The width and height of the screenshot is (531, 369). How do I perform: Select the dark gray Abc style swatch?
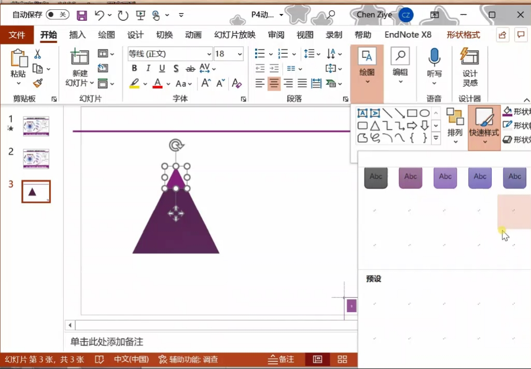(375, 177)
